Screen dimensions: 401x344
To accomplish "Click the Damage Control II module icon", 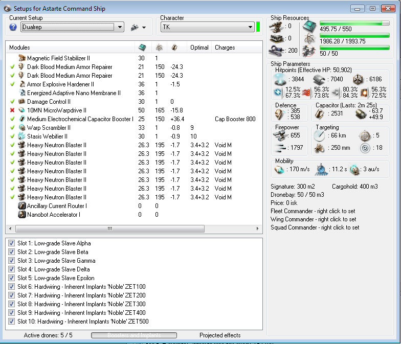I will (x=21, y=102).
